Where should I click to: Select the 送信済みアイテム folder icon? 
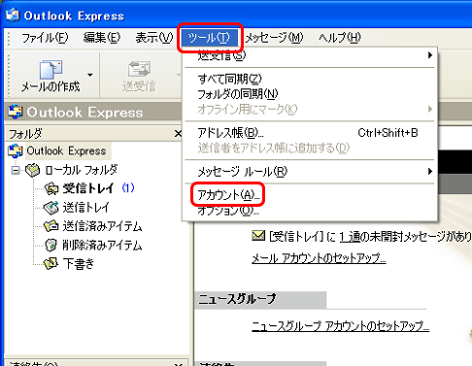51,226
